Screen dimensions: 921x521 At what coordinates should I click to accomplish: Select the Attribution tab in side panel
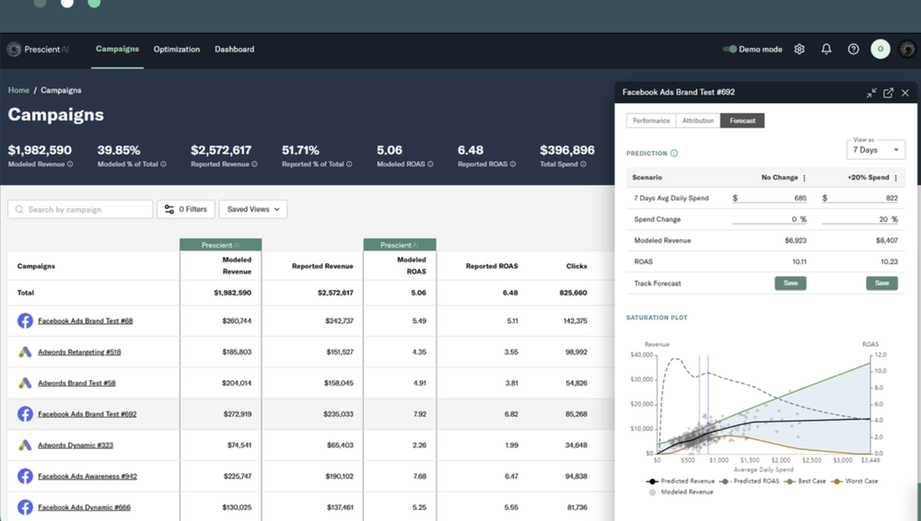tap(697, 121)
